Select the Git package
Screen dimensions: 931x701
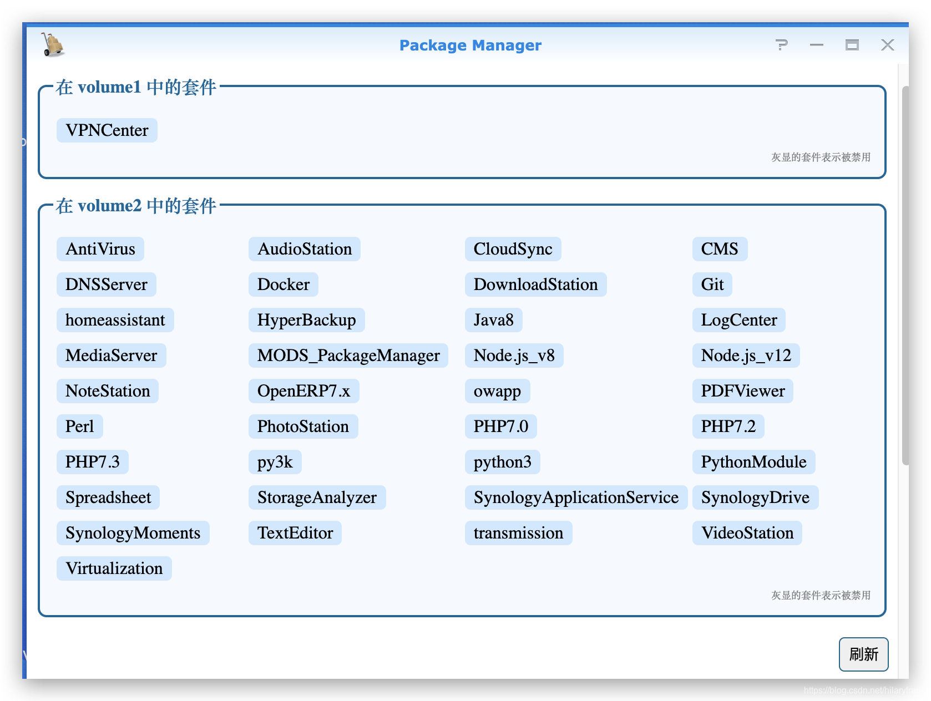pos(712,285)
